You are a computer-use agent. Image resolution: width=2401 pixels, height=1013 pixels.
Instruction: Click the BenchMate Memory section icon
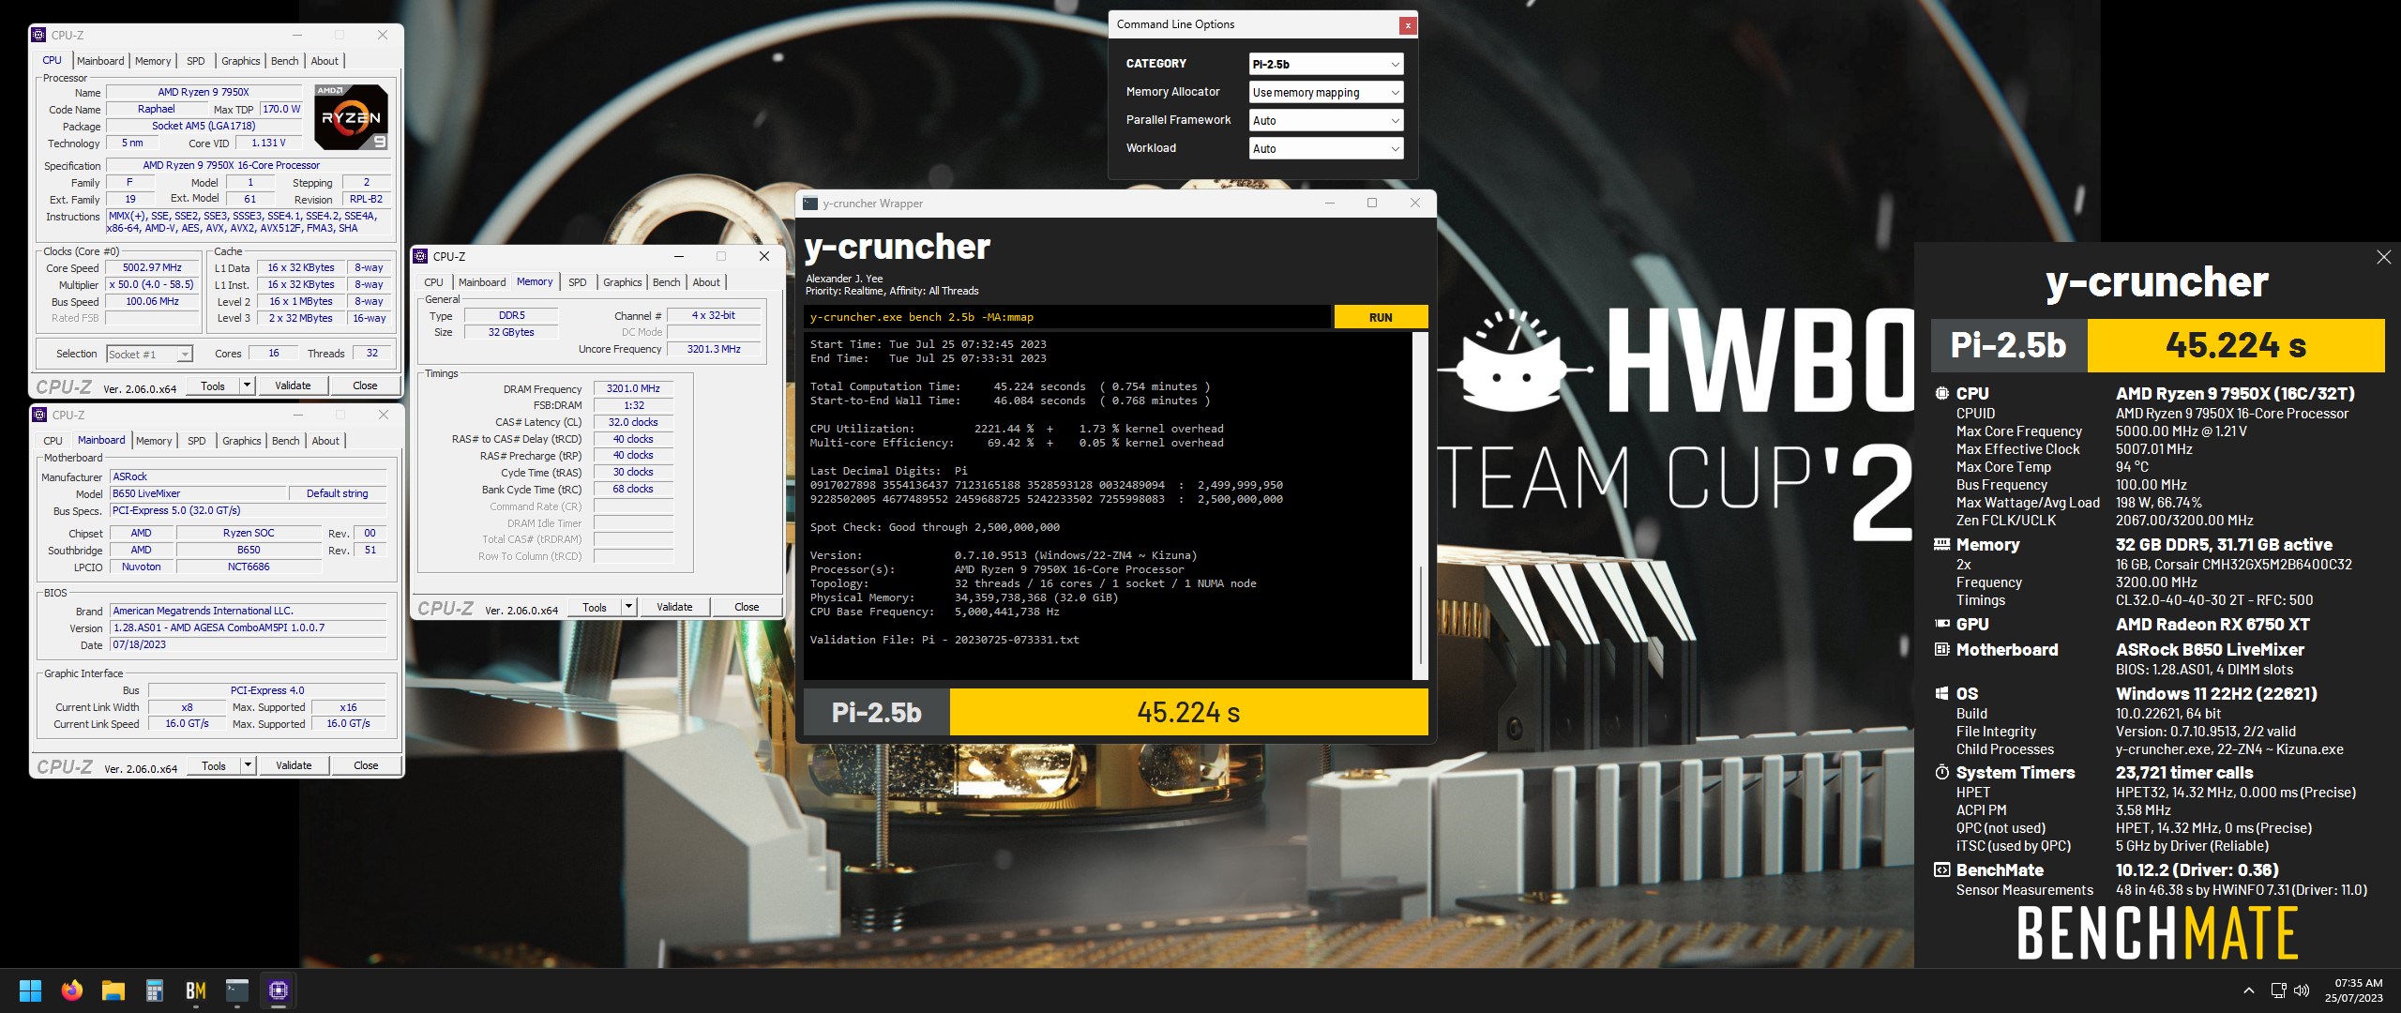coord(1941,544)
